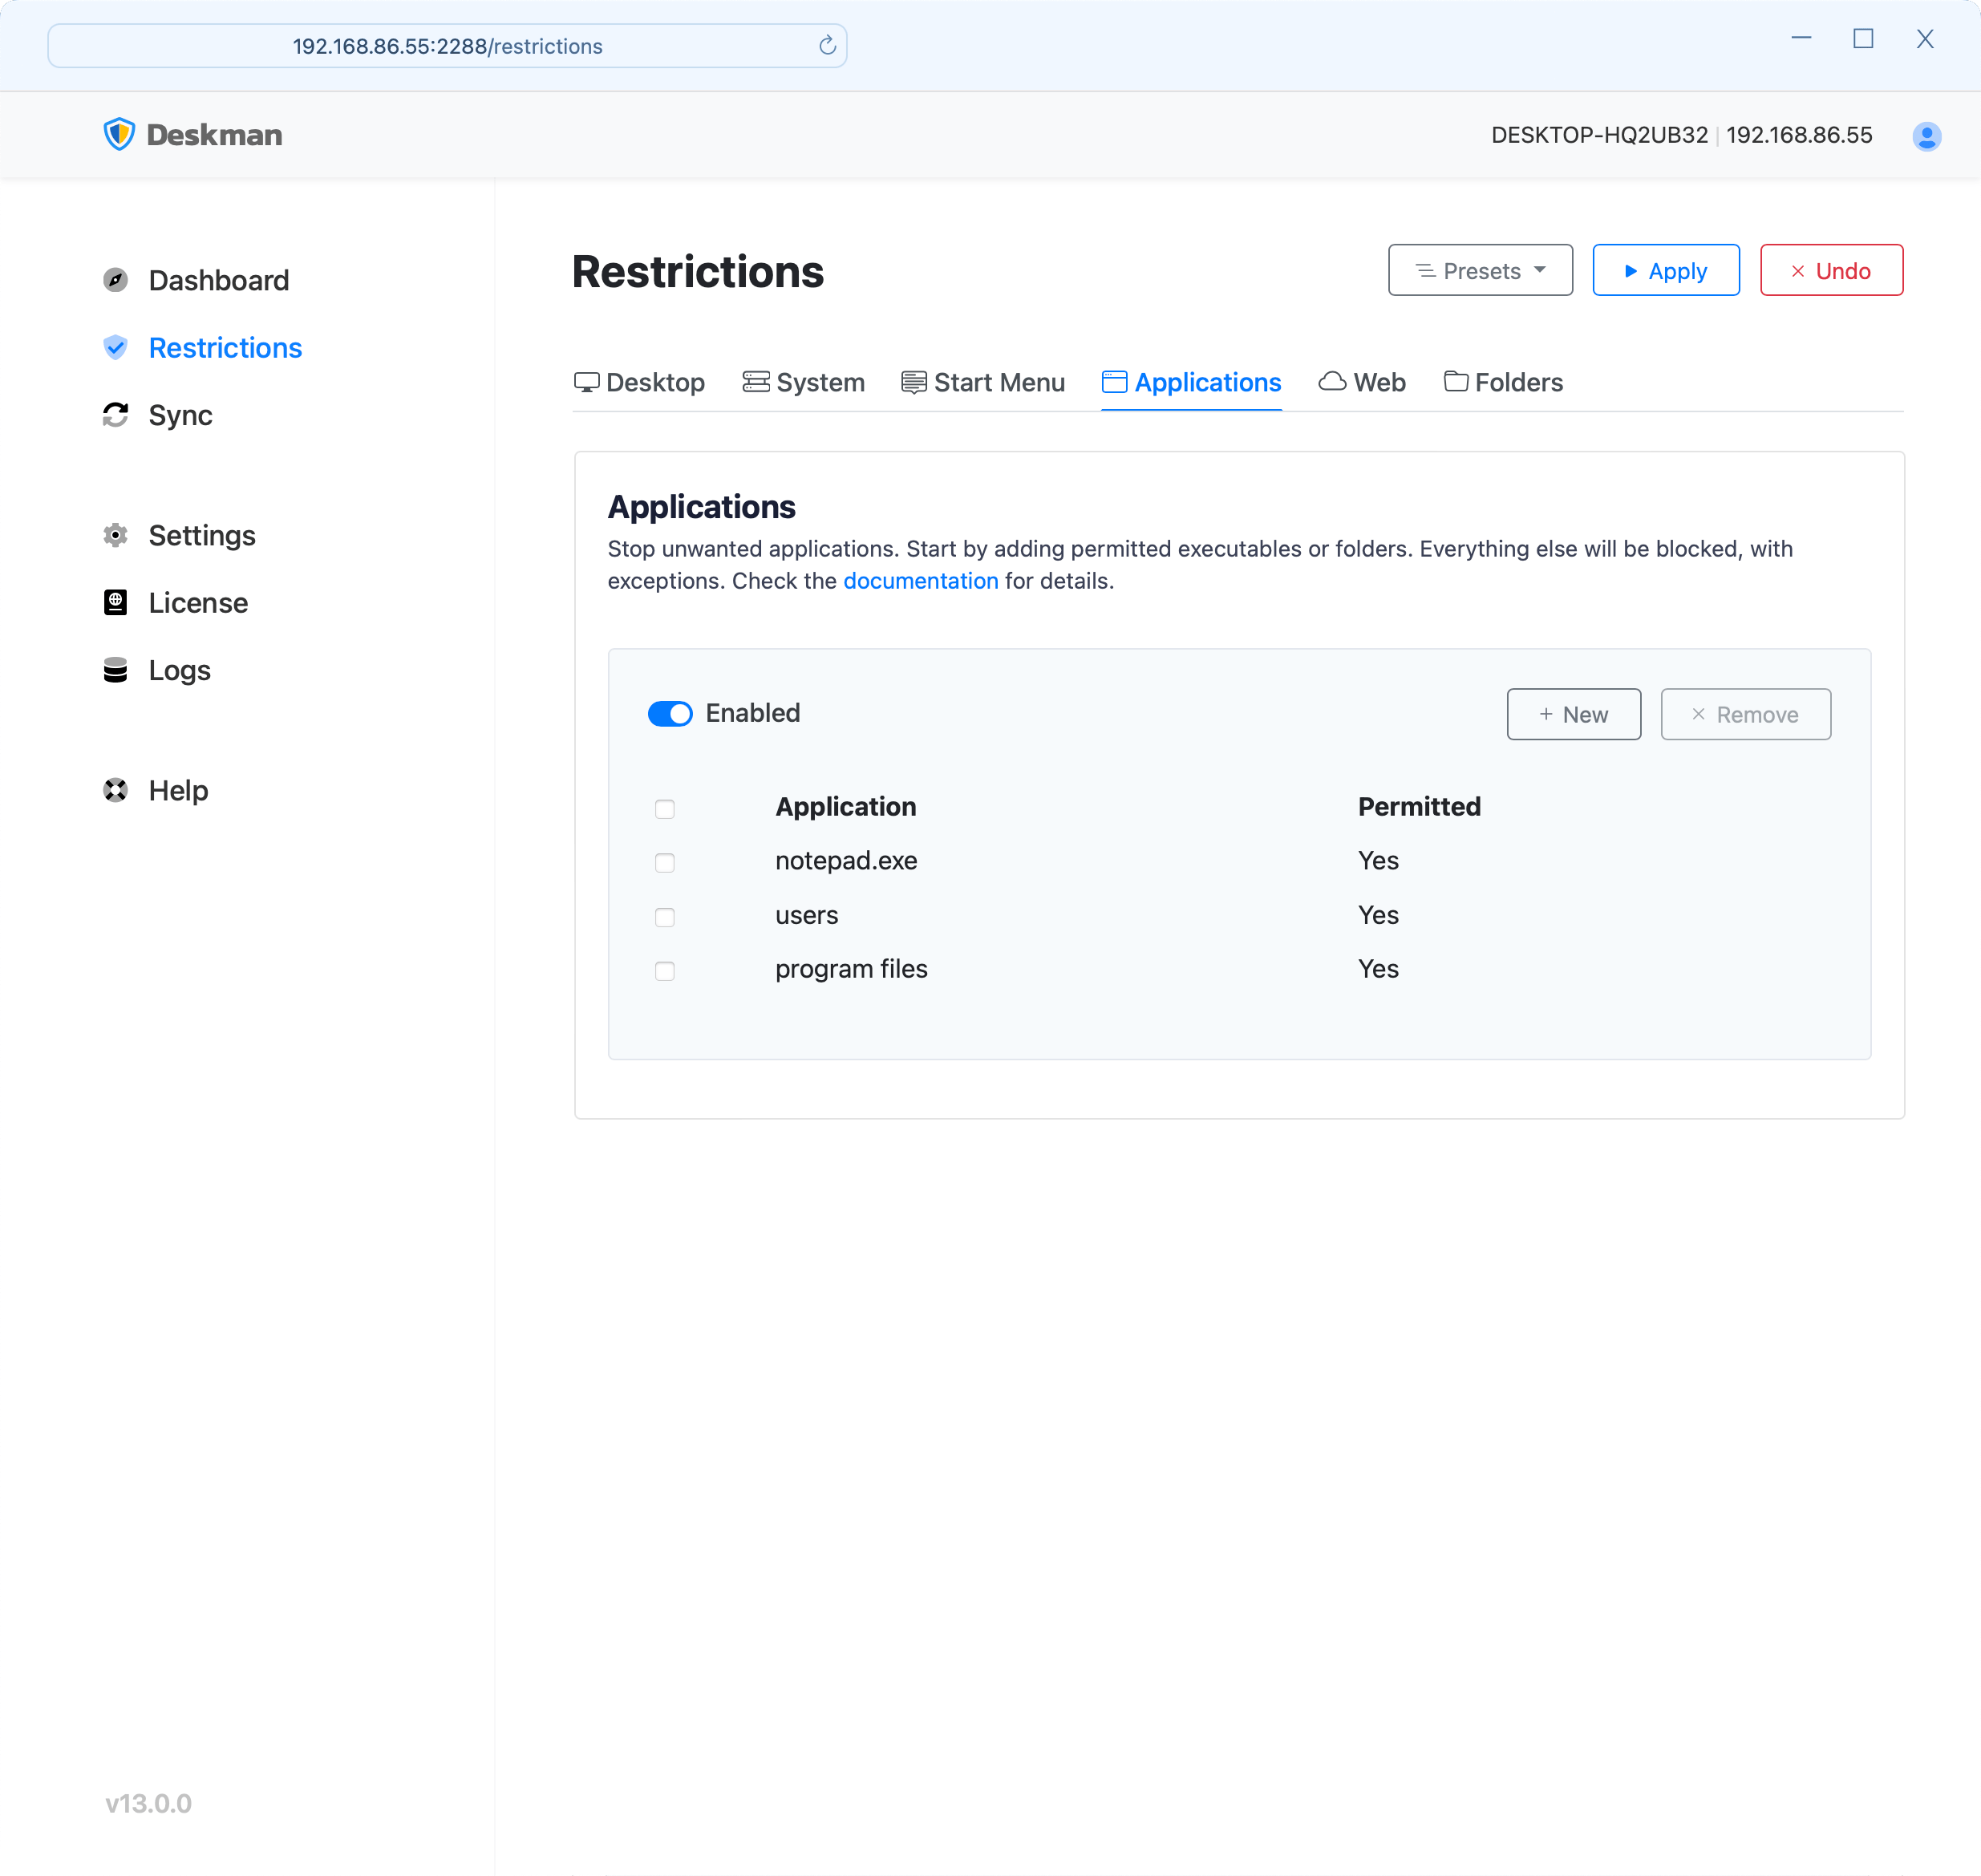This screenshot has width=1981, height=1876.
Task: Maximize the browser window
Action: tap(1862, 39)
